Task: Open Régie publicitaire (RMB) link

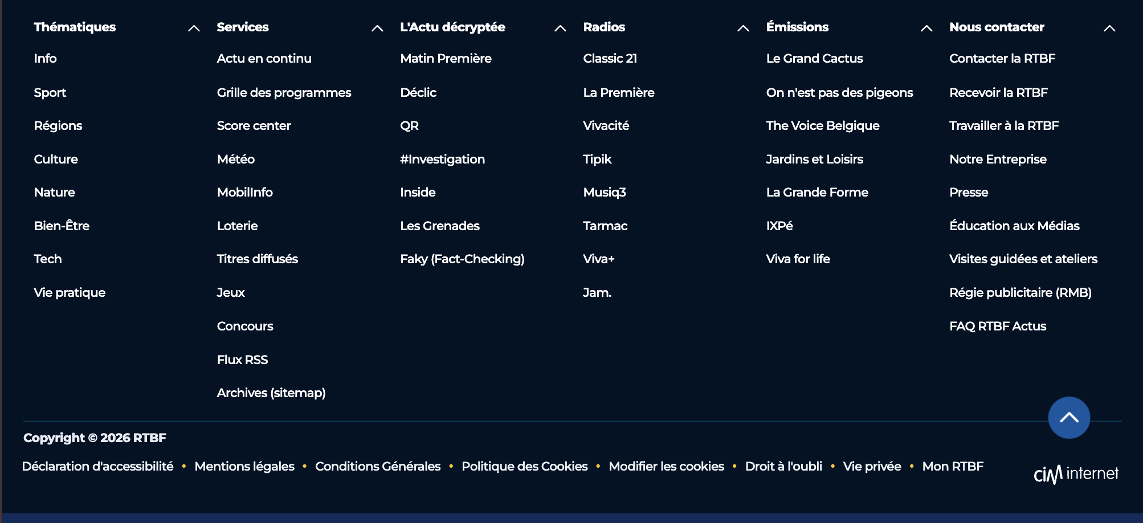Action: [1020, 292]
